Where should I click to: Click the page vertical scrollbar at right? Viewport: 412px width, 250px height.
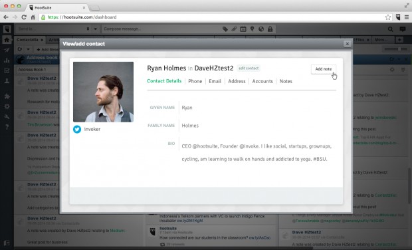(x=409, y=186)
